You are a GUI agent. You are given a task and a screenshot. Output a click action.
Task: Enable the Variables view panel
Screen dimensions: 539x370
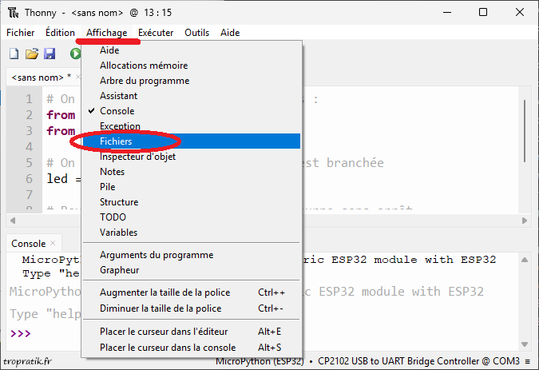[118, 233]
